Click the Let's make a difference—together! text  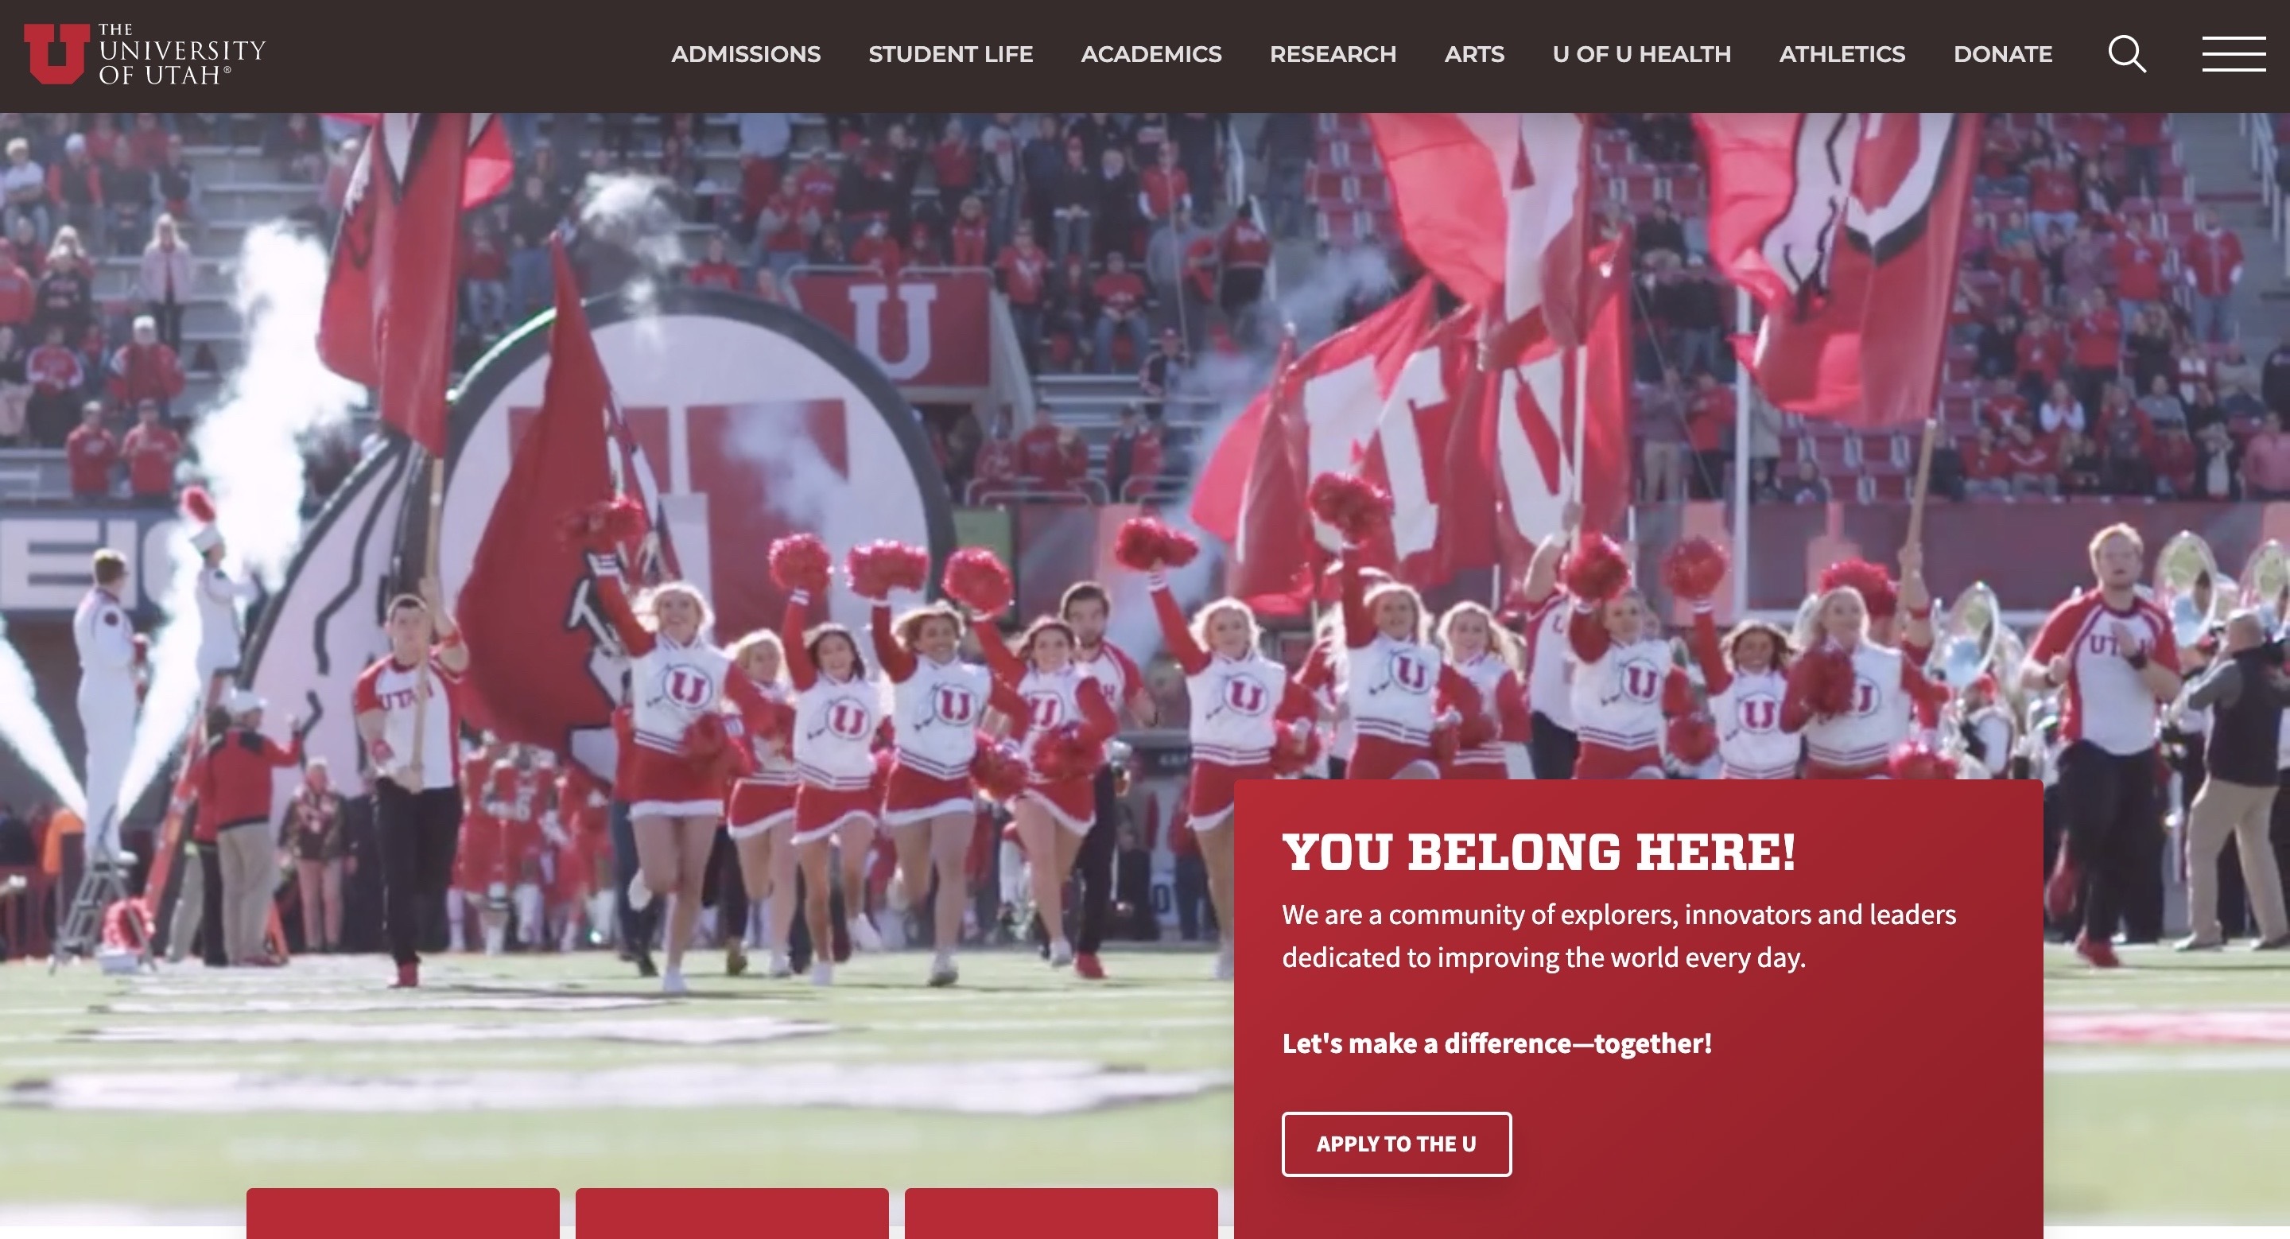1496,1043
